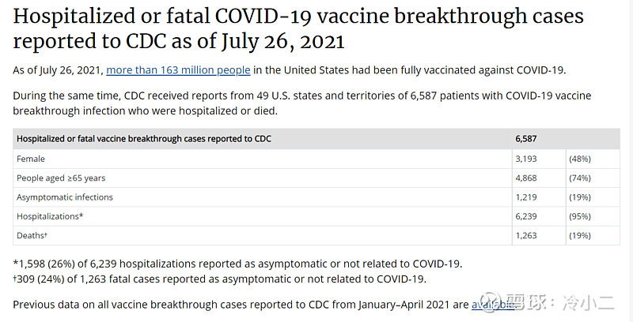The height and width of the screenshot is (322, 633).
Task: Select the Female row label
Action: 31,159
